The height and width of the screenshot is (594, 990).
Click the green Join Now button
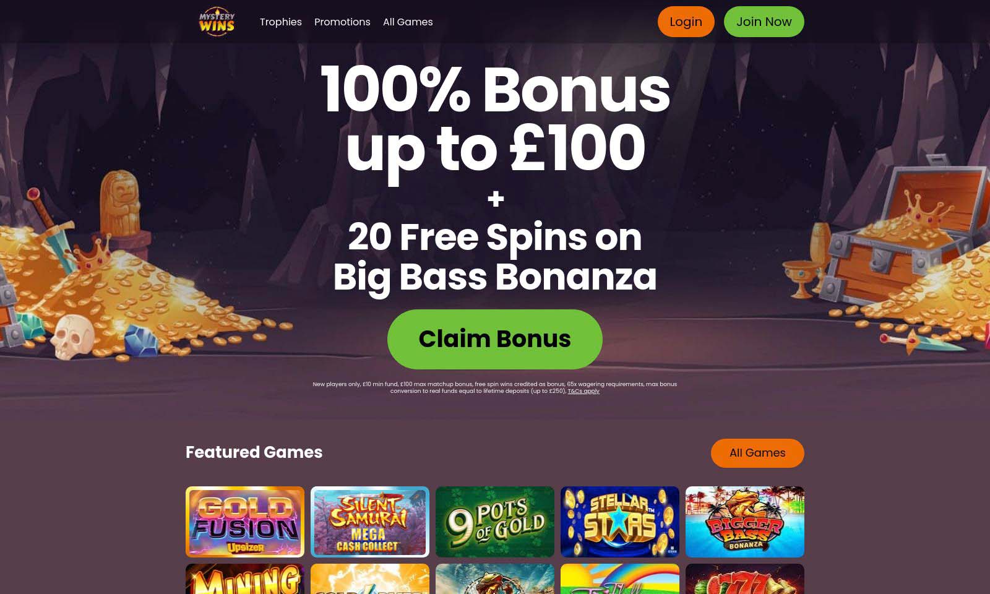tap(764, 22)
